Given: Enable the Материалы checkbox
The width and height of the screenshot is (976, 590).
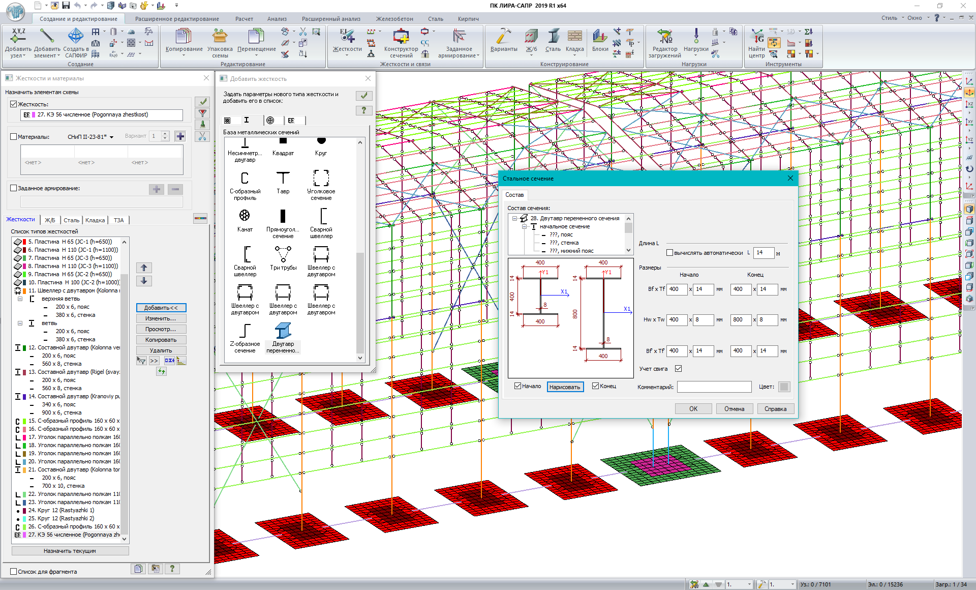Looking at the screenshot, I should coord(14,137).
